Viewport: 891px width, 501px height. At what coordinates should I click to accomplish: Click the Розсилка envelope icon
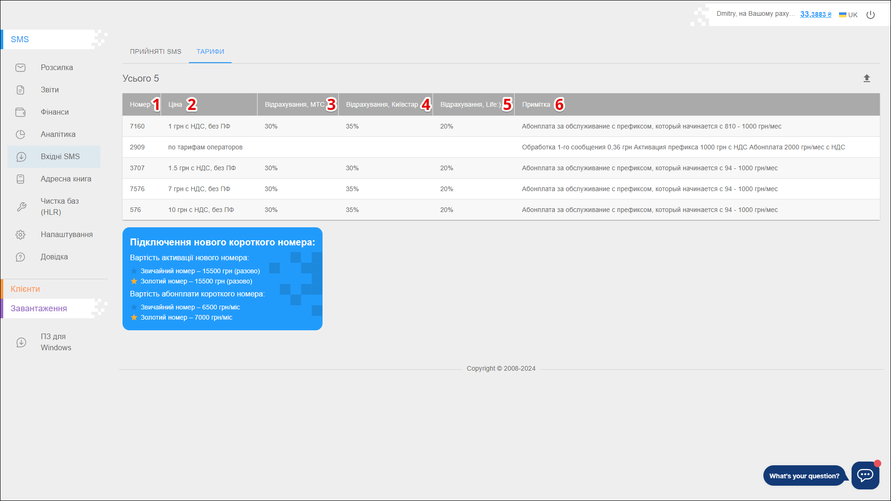20,68
